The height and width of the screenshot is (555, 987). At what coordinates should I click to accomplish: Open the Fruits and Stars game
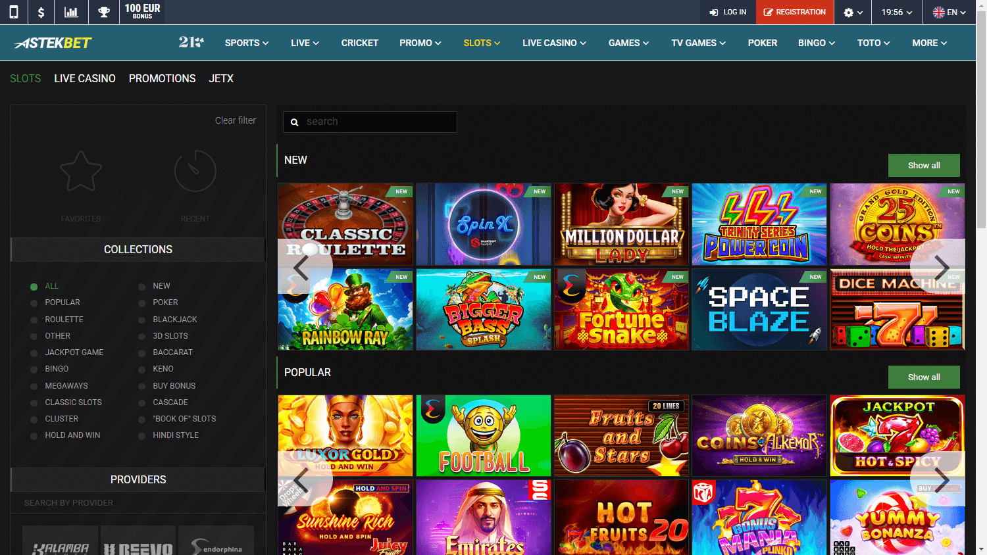coord(622,436)
